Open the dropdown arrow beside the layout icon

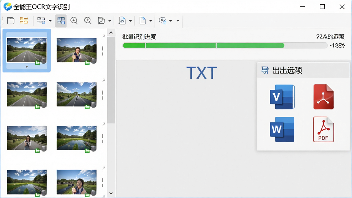tap(50, 21)
